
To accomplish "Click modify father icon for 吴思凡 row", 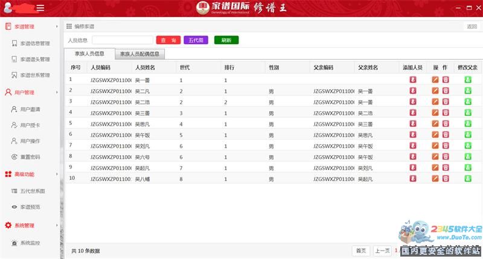I will coord(468,124).
